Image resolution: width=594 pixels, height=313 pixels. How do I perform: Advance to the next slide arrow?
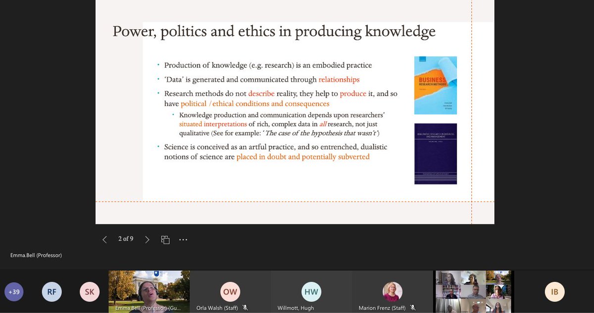(147, 240)
